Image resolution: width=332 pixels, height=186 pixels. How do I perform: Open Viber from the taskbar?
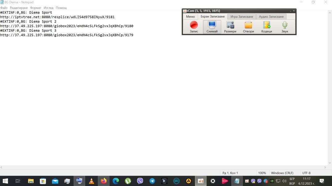(x=140, y=181)
